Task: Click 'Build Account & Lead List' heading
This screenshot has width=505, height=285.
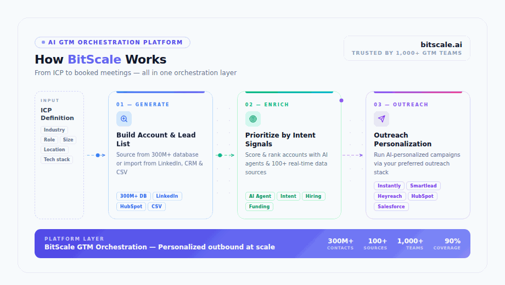Action: pos(156,139)
